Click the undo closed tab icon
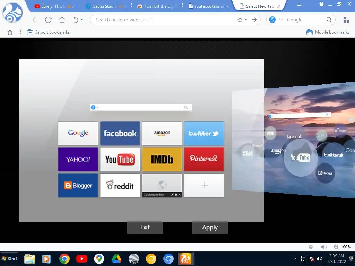Viewport: 355px width, 266px height. [x=76, y=20]
